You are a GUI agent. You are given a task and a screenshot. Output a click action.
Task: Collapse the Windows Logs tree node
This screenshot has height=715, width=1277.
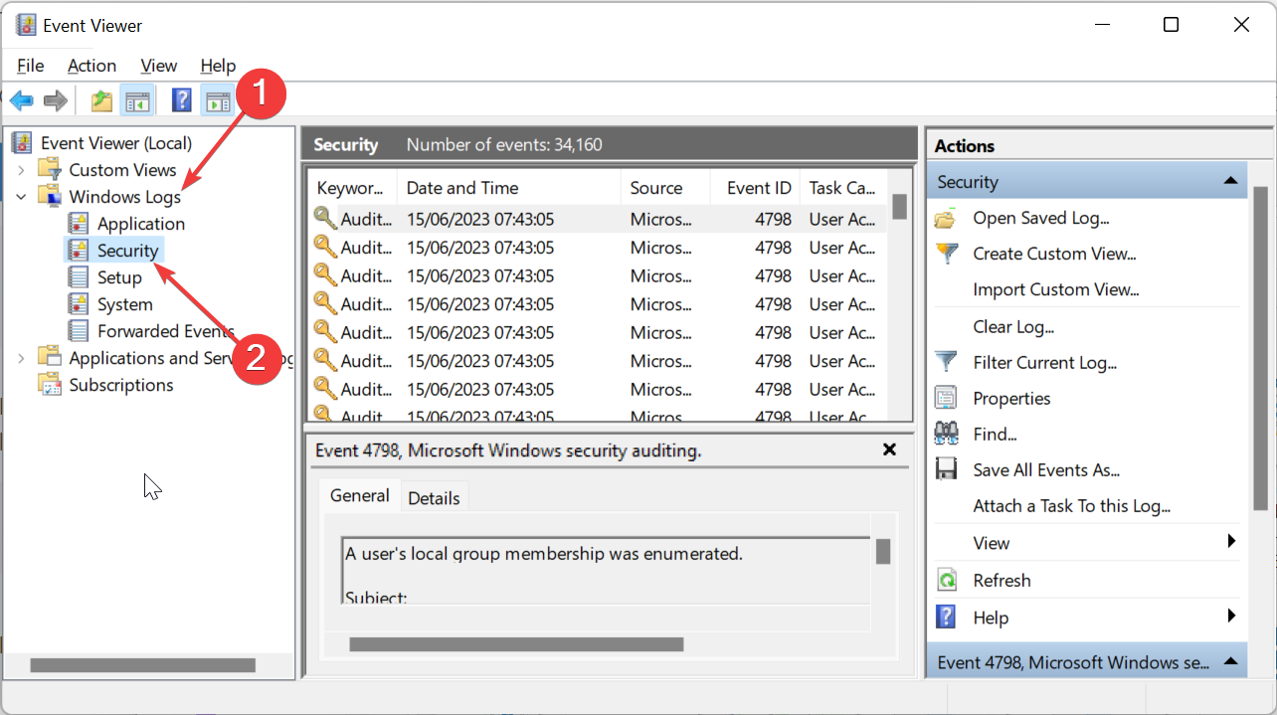pyautogui.click(x=21, y=197)
